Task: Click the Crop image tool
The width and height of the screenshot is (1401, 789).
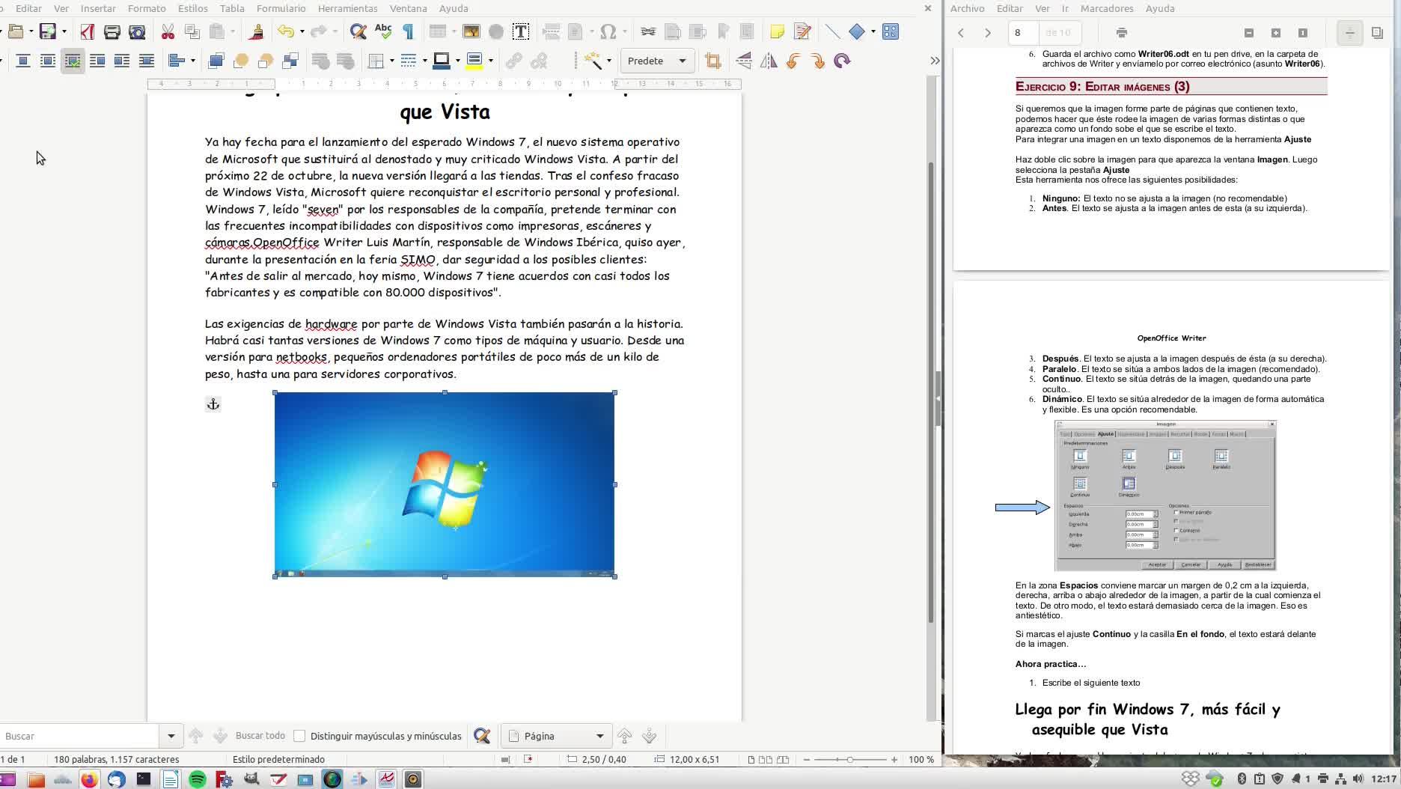Action: [712, 61]
